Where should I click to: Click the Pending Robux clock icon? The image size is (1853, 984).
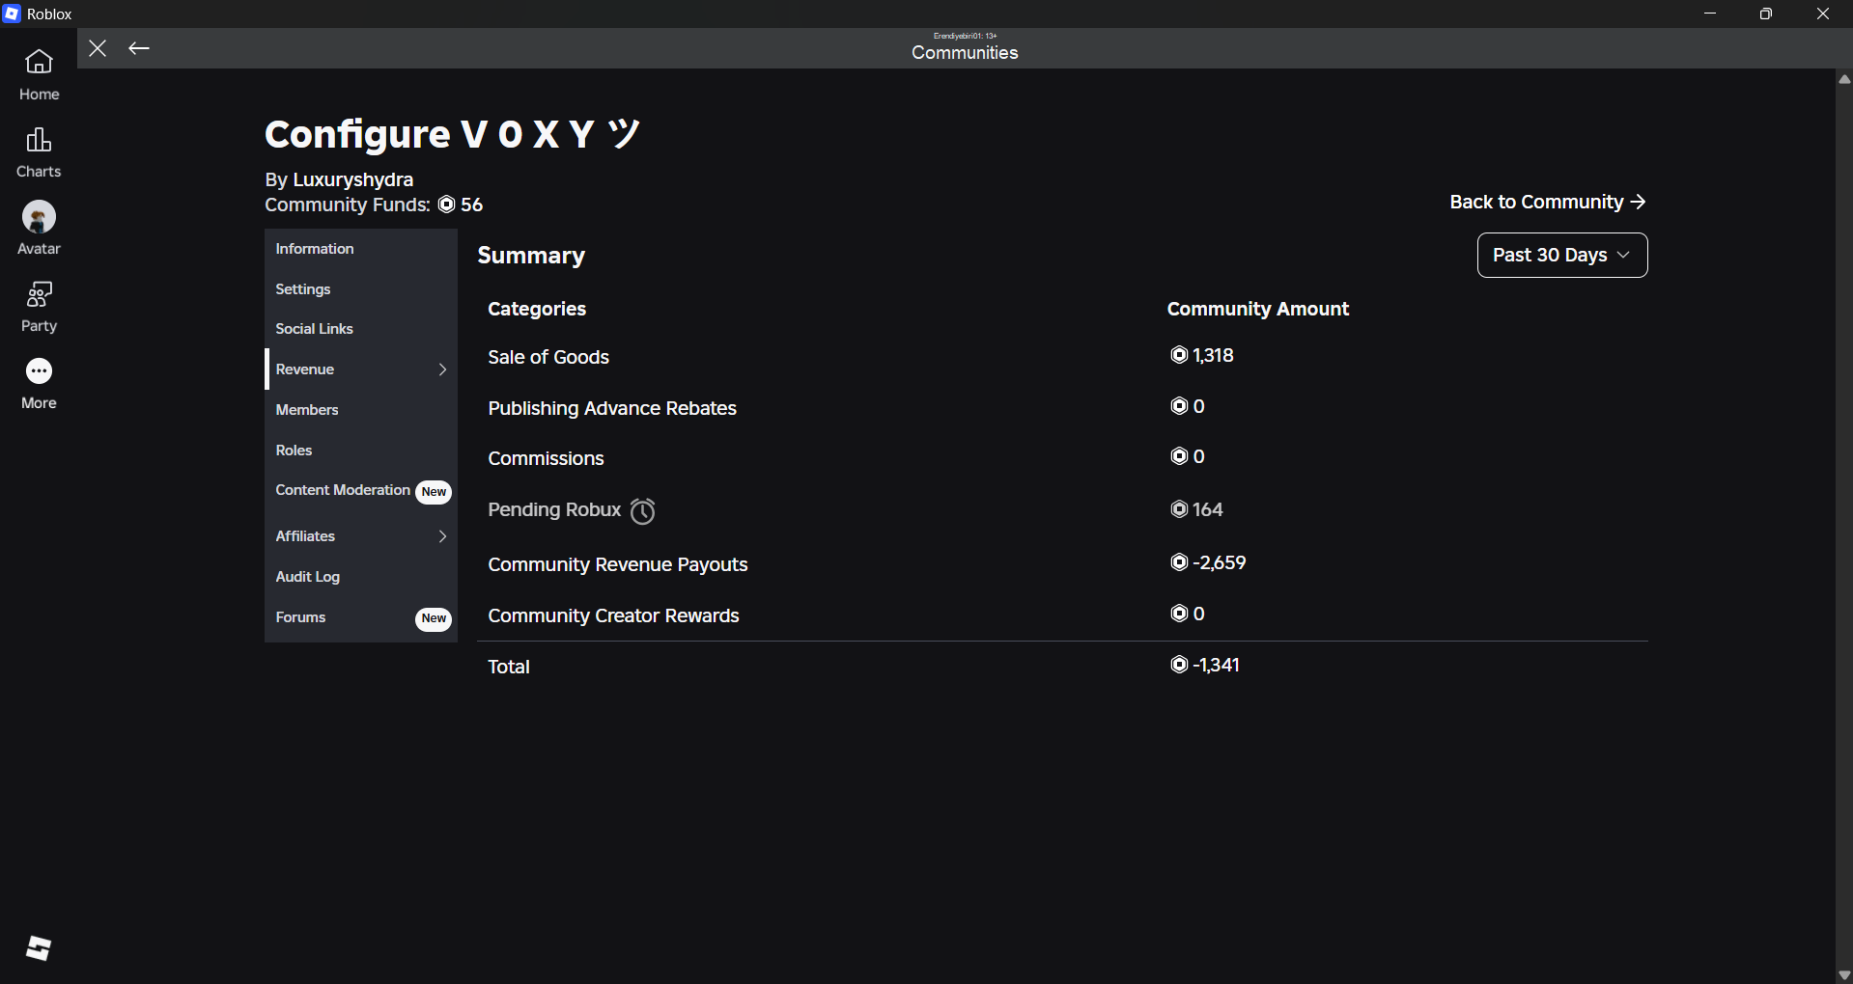pyautogui.click(x=642, y=510)
